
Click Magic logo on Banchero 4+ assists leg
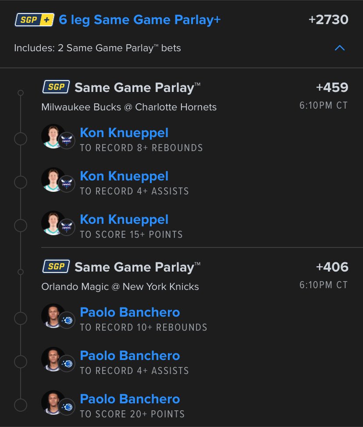point(67,363)
